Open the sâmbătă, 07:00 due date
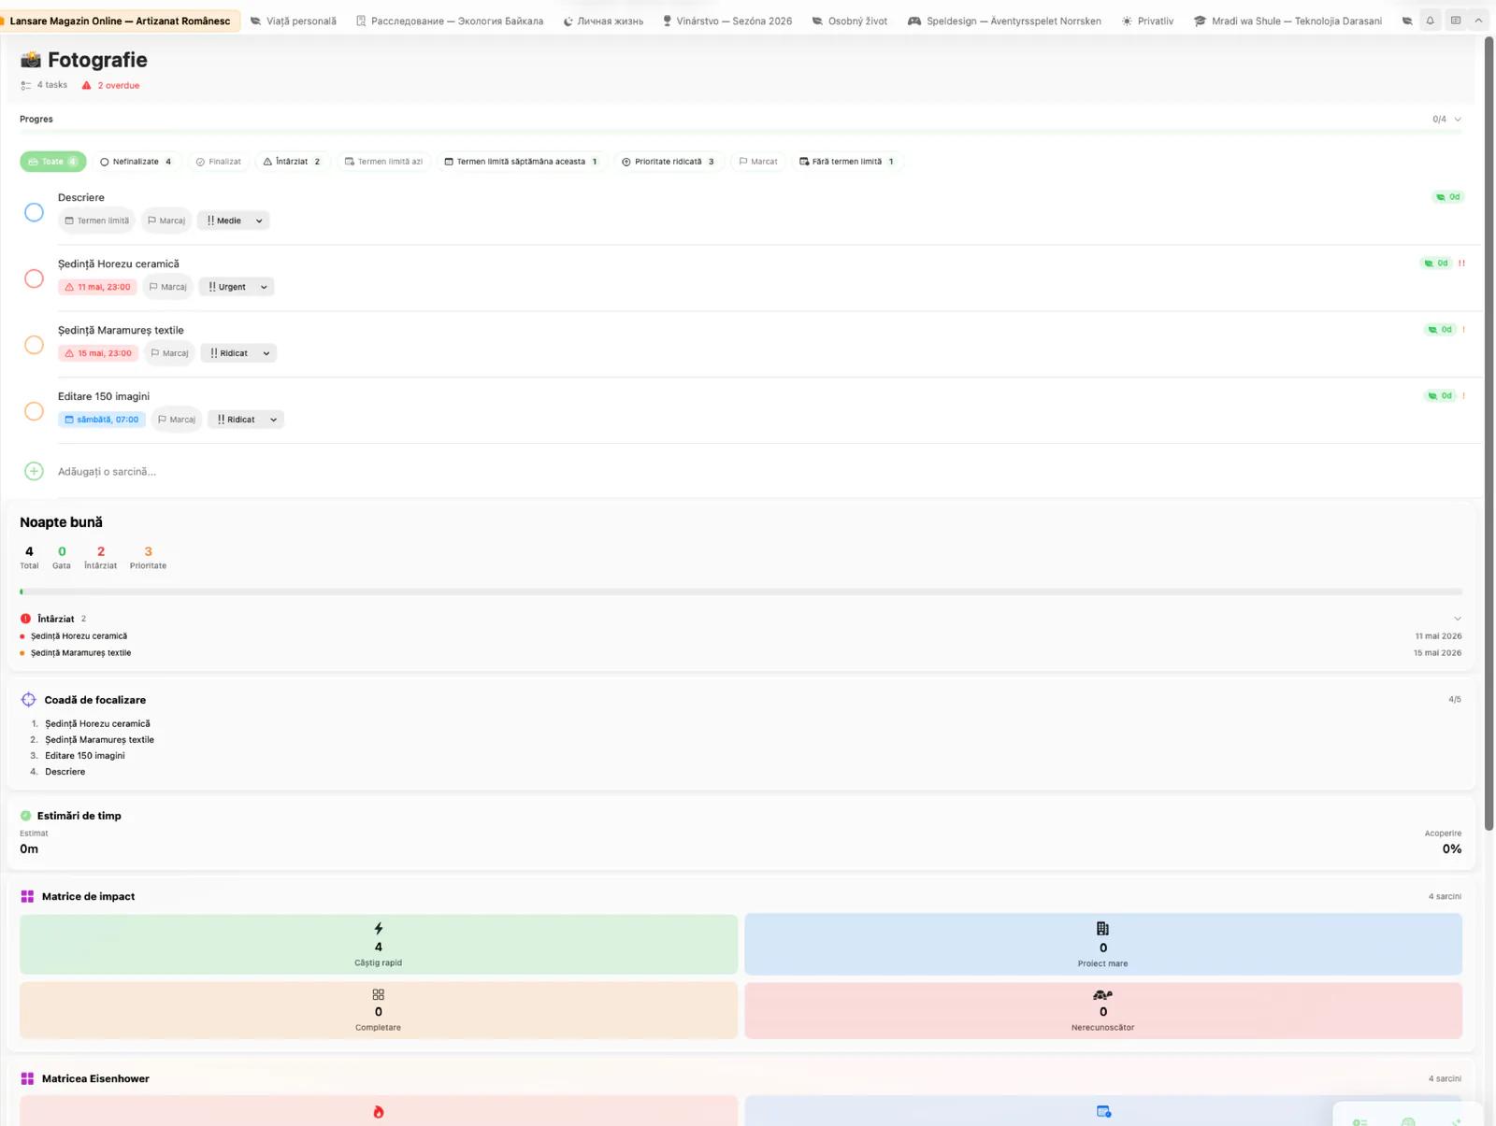 [x=102, y=420]
